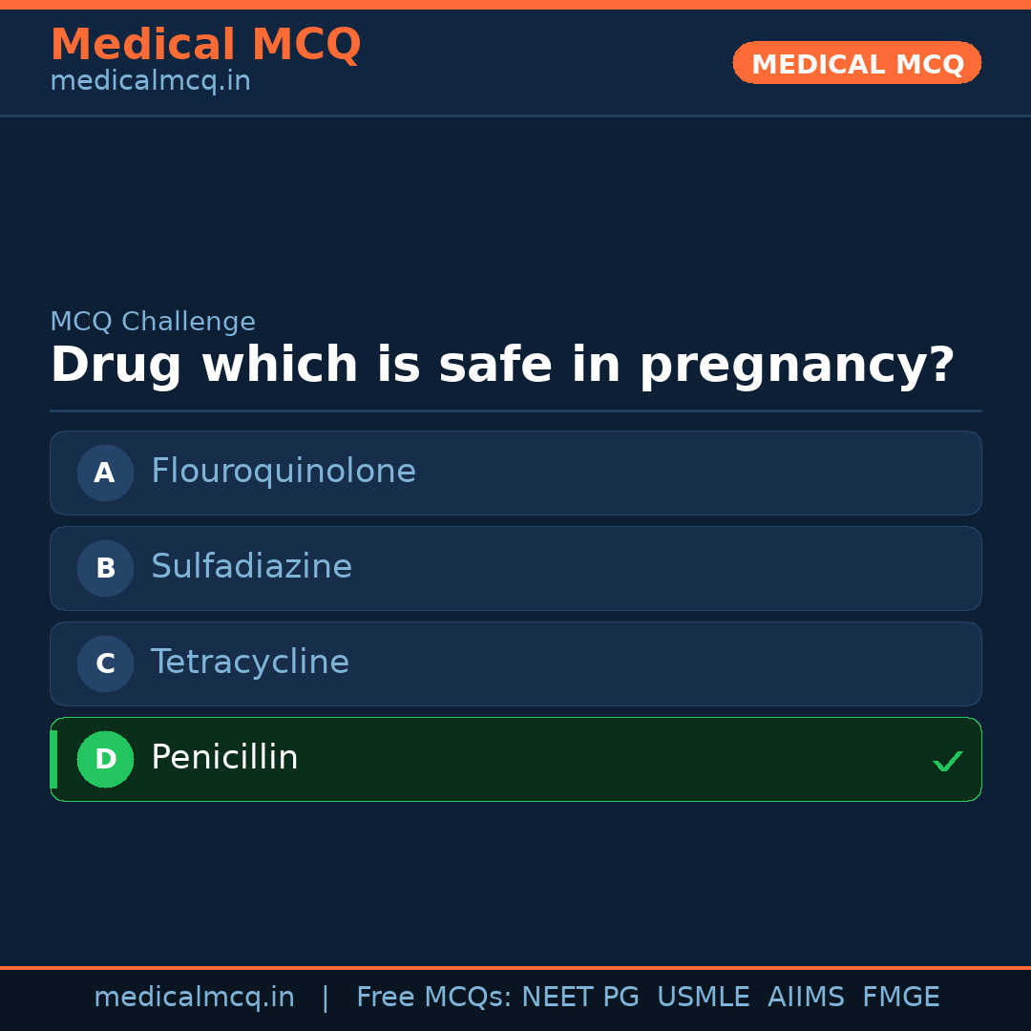Click the orange footer separator bar
The height and width of the screenshot is (1031, 1031).
pyautogui.click(x=515, y=965)
